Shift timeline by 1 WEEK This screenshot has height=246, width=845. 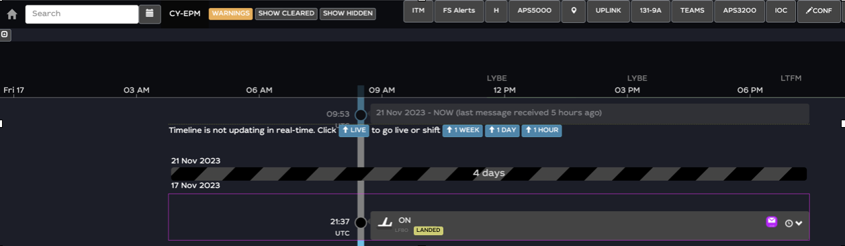pos(462,130)
